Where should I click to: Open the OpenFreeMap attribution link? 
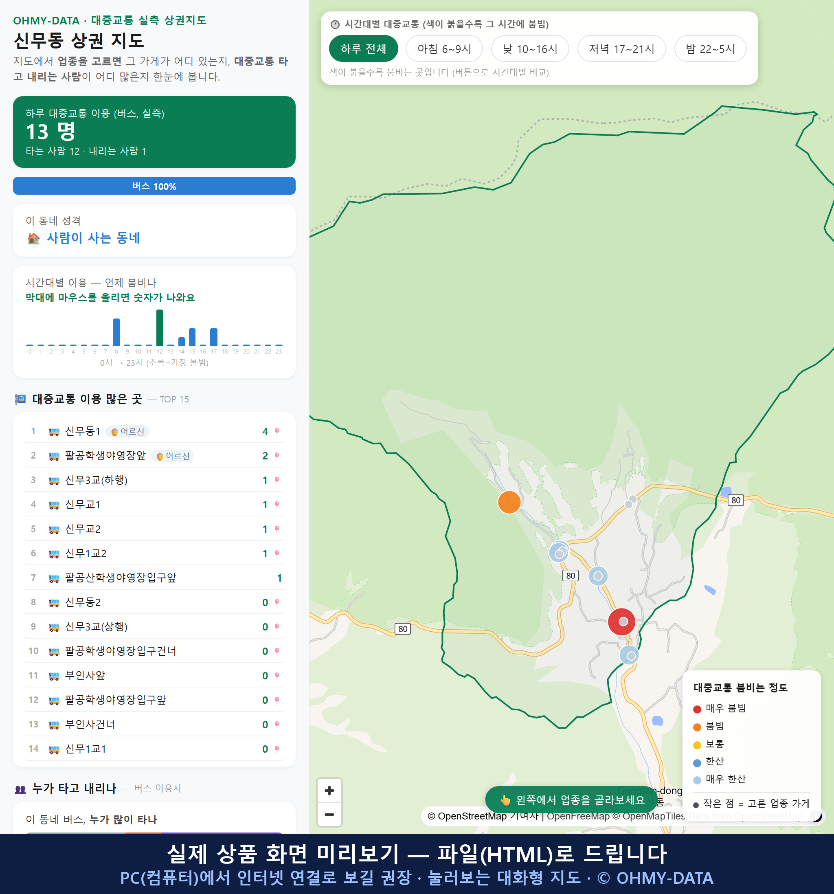pyautogui.click(x=578, y=816)
